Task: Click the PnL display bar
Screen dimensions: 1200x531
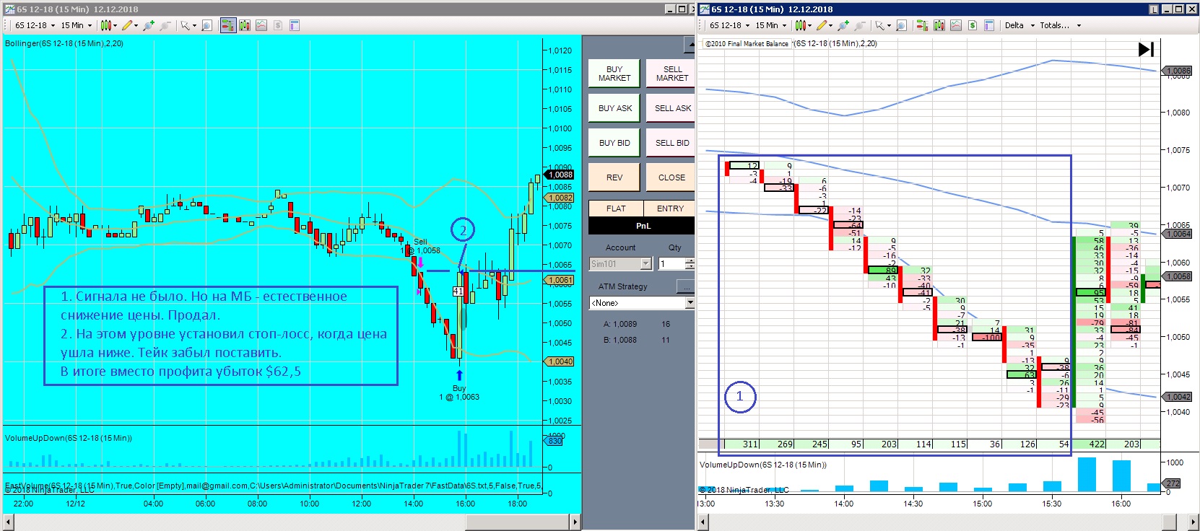Action: tap(642, 226)
